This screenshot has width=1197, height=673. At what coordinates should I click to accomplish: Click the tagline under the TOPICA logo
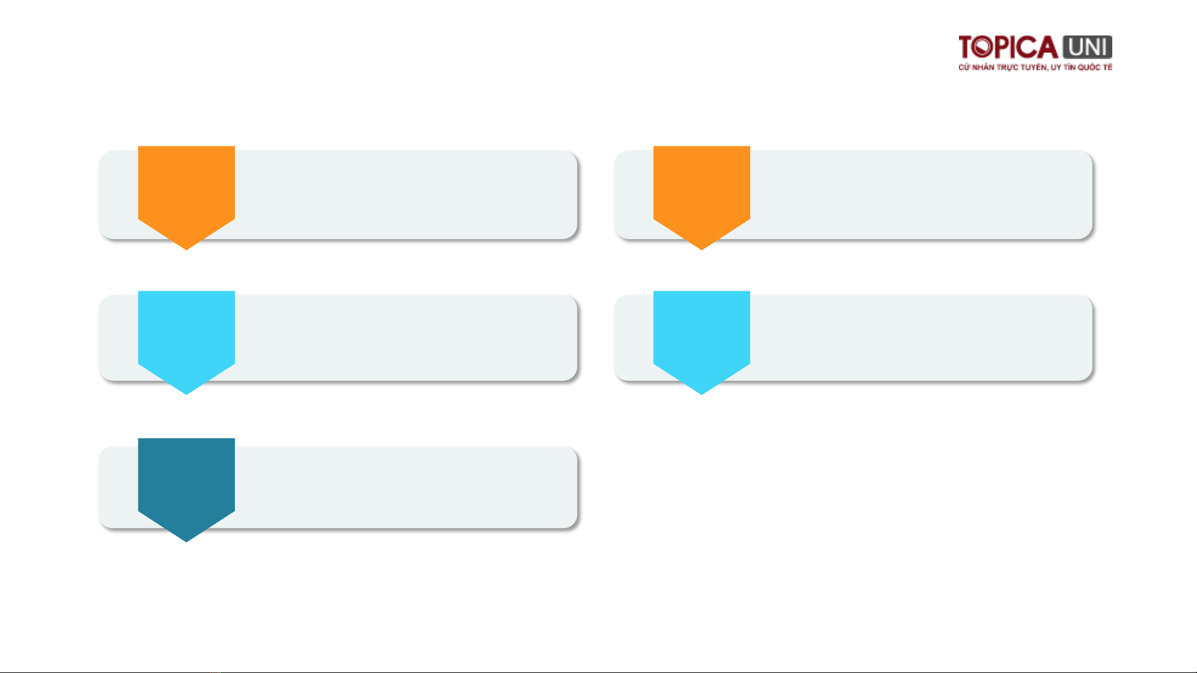tap(1035, 67)
